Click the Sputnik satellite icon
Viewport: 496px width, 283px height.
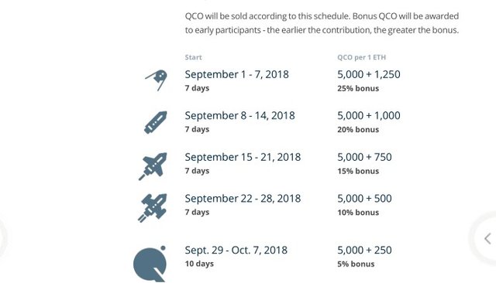tap(157, 80)
